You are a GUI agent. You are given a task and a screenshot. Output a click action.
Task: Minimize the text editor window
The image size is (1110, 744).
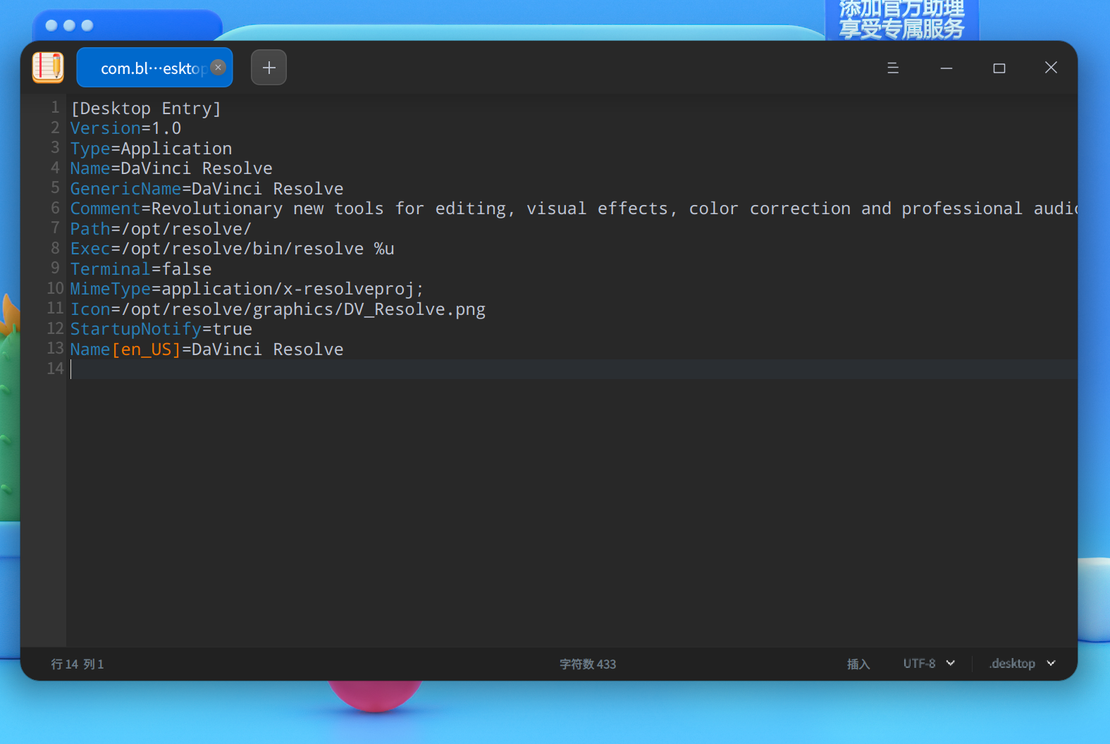(x=946, y=68)
